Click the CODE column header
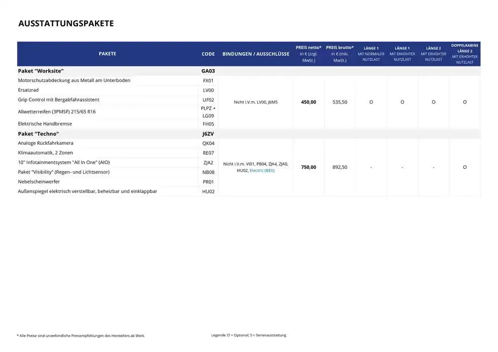Image resolution: width=498 pixels, height=352 pixels. tap(208, 54)
